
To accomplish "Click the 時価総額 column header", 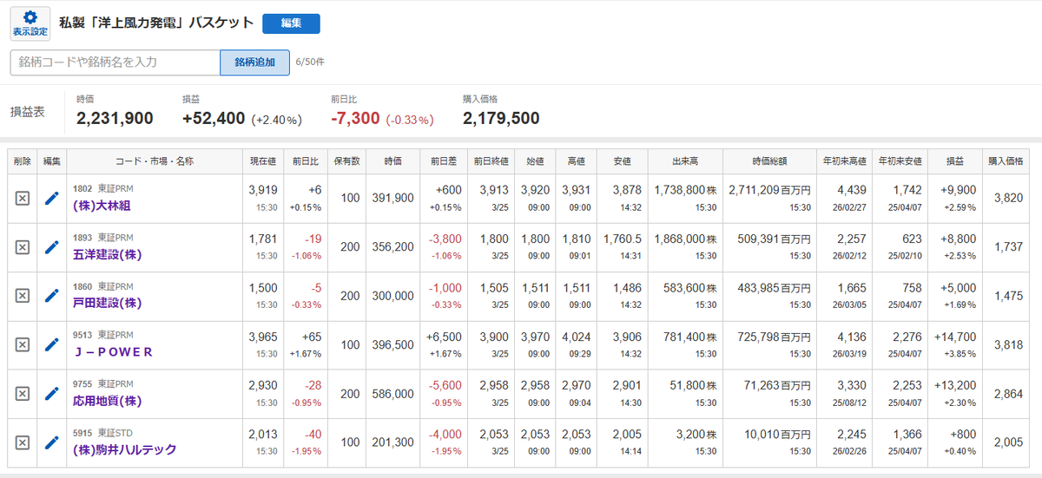I will pos(770,161).
